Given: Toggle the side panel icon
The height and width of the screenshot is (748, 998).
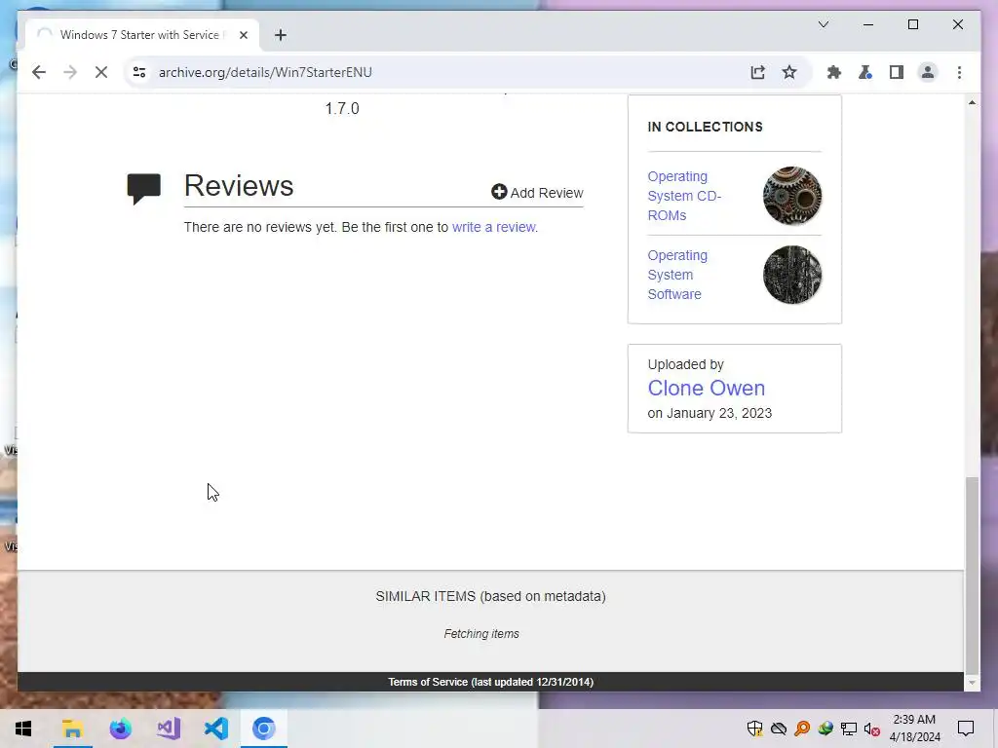Looking at the screenshot, I should click(x=897, y=72).
